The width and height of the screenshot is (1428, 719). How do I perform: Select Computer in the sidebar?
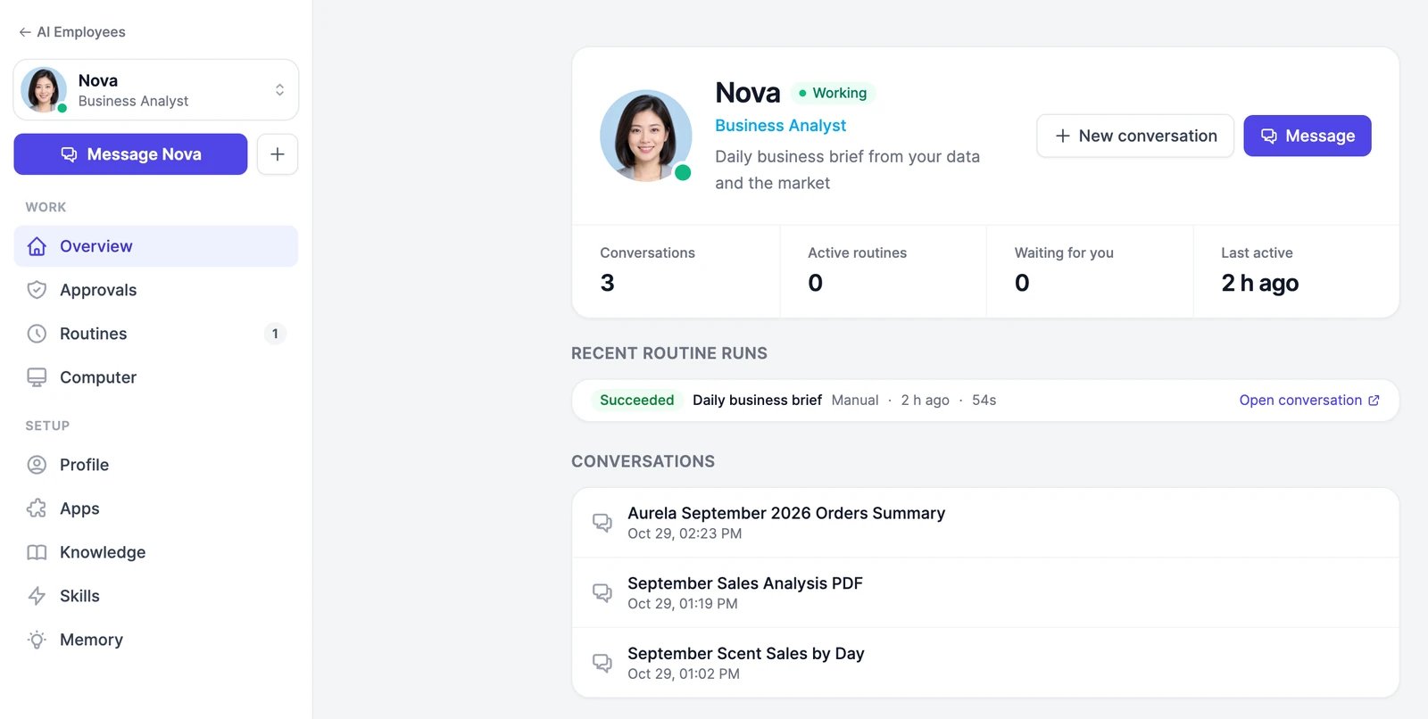156,377
